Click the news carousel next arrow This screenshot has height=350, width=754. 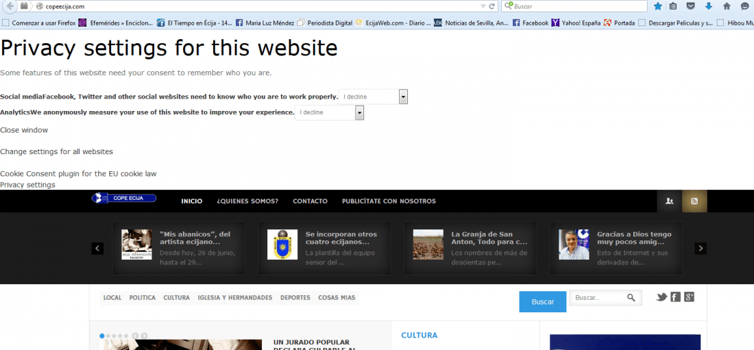tap(701, 249)
